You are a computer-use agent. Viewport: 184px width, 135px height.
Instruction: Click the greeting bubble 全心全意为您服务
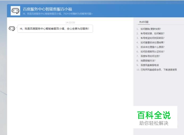(x=55, y=29)
